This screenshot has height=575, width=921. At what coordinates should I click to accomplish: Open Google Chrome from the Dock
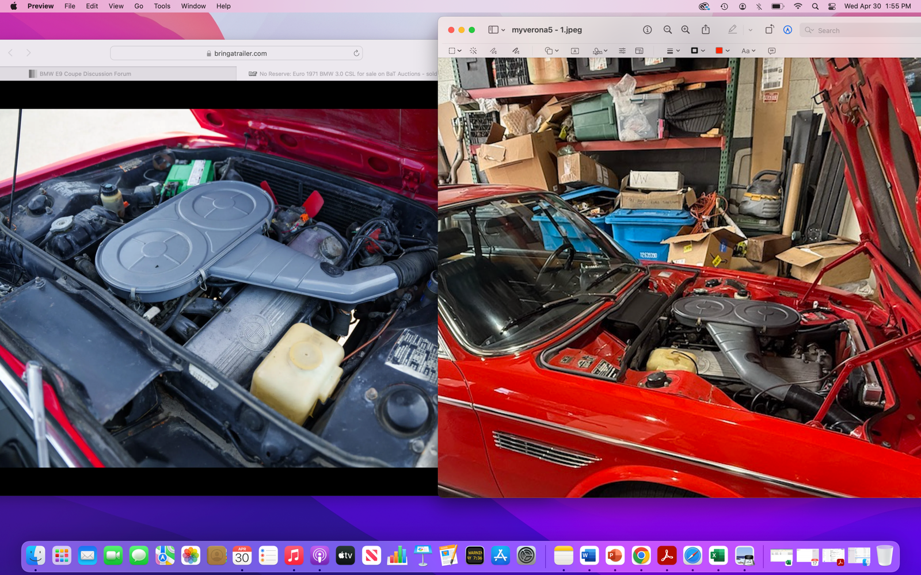point(641,556)
